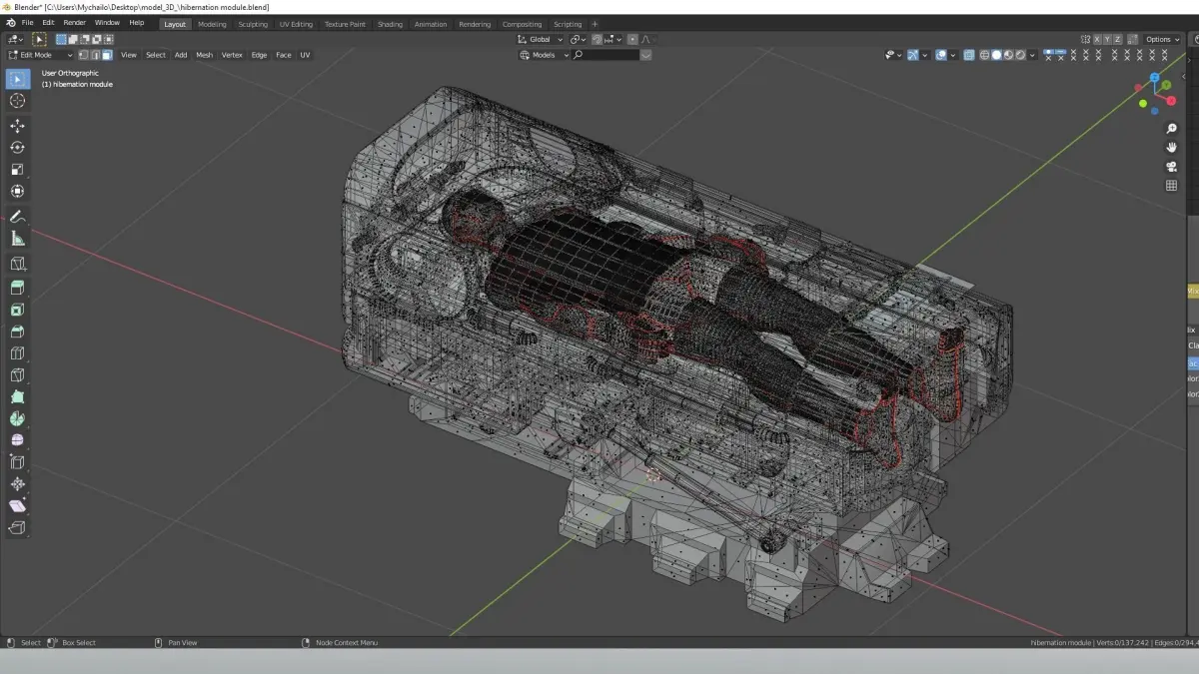Toggle proportional editing
Screen dimensions: 1199x674
(x=632, y=40)
